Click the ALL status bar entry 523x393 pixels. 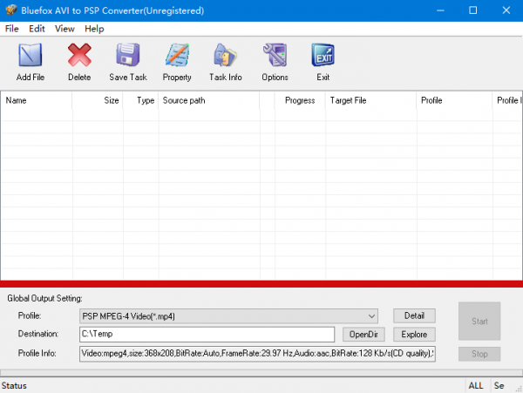click(476, 386)
